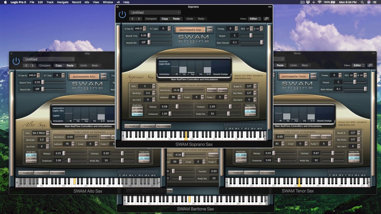Go to previous preset in Alto window
This screenshot has width=381, height=214.
point(26,66)
